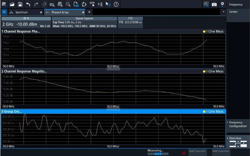Screen dimensions: 250x156
Task: Expand the Frequency Configuration softkey
Action: [x=238, y=124]
